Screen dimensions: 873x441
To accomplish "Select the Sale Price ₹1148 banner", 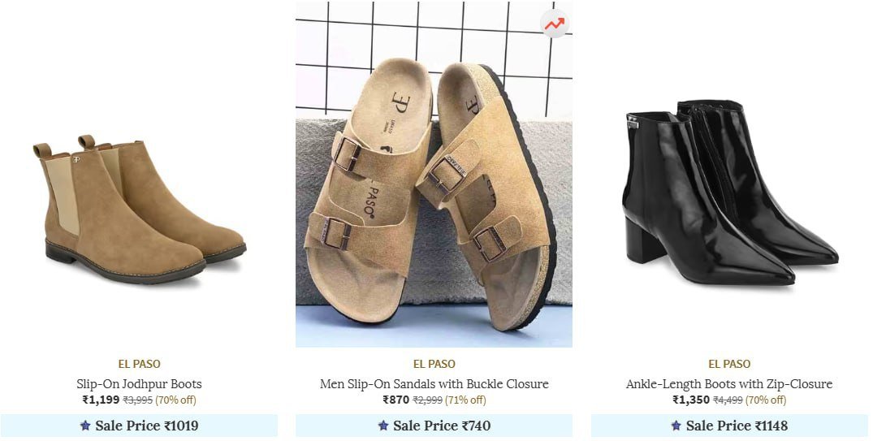I will [x=729, y=426].
